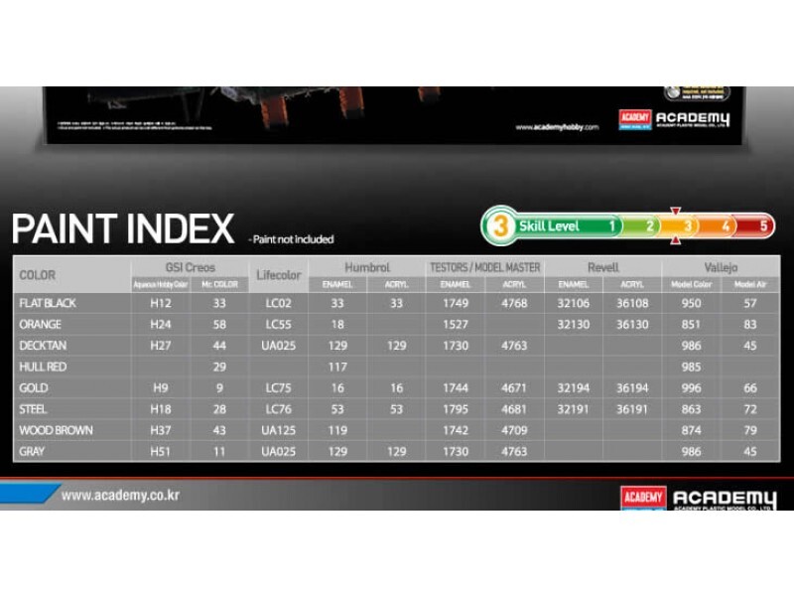The image size is (794, 596).
Task: Click the GSI Creos column header
Action: tap(190, 267)
